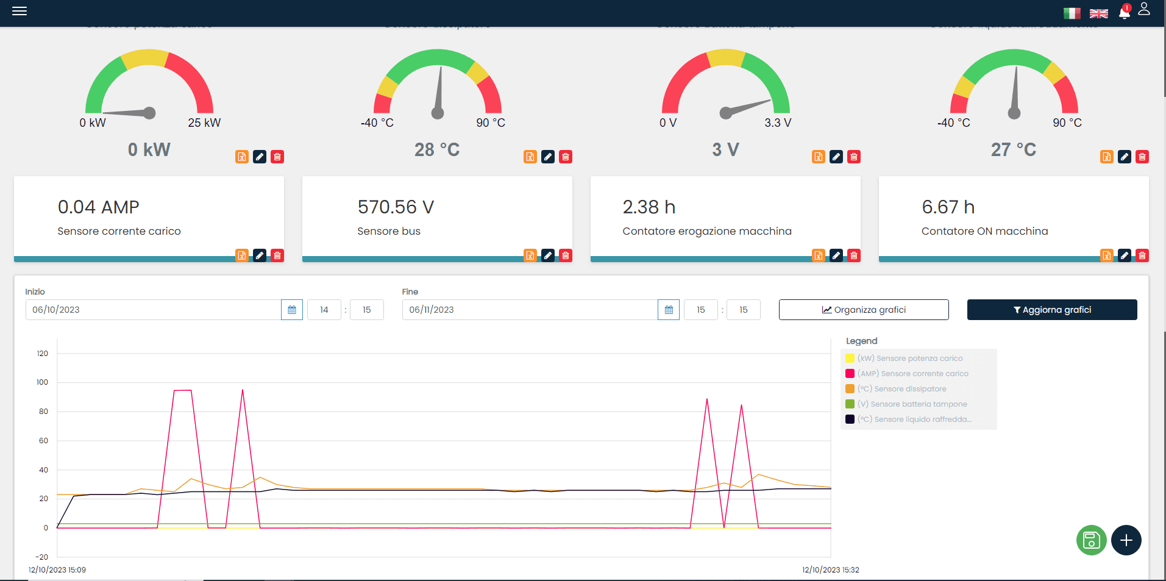
Task: Toggle Sensore dissipatore legend series
Action: click(896, 389)
